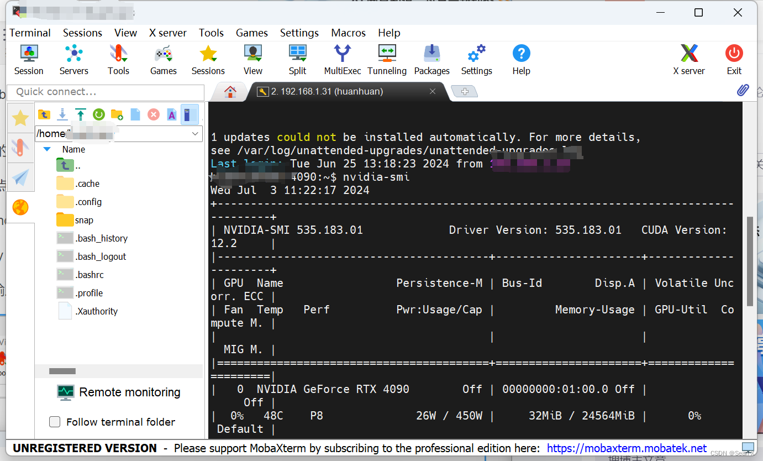
Task: Toggle the Name column sort triangle
Action: coord(47,149)
